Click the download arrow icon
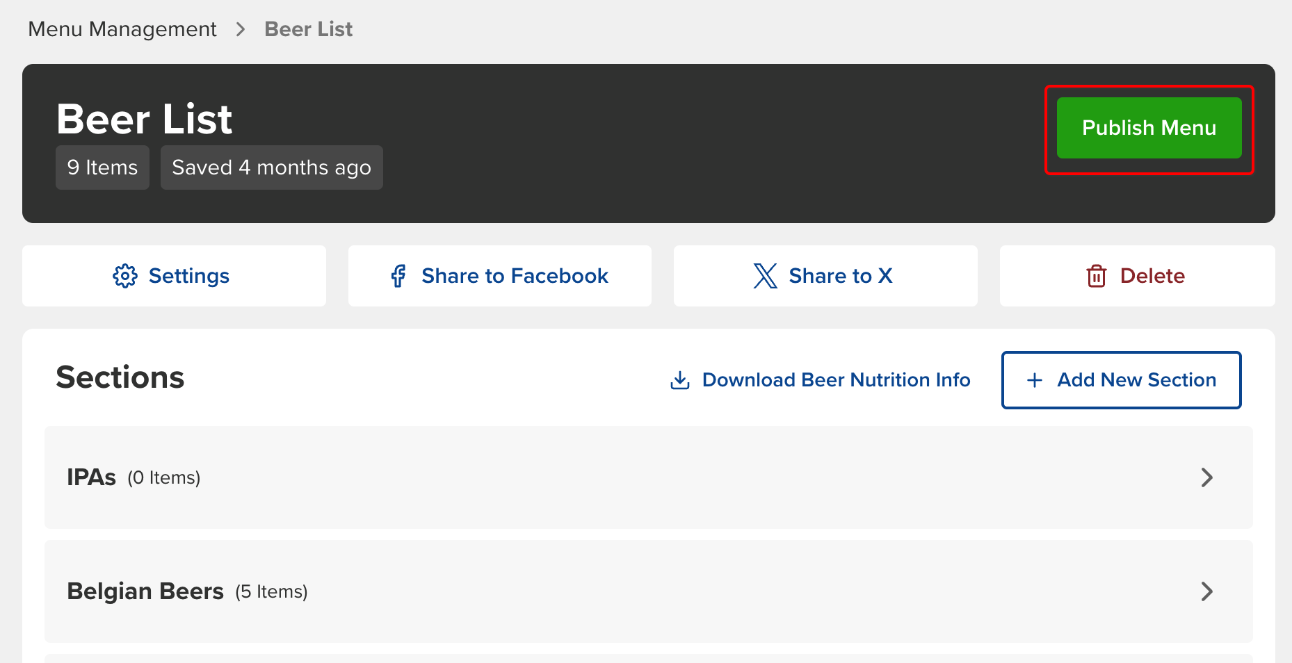Image resolution: width=1292 pixels, height=663 pixels. (679, 380)
